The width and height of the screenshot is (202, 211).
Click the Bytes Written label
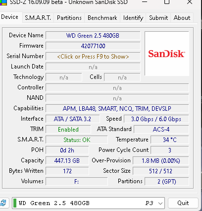(26, 171)
